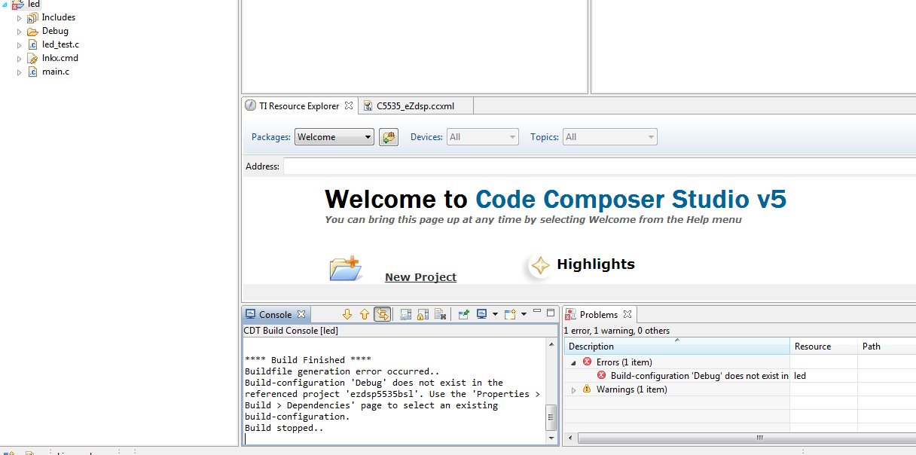Screen dimensions: 916x455
Task: Collapse the led project tree
Action: pyautogui.click(x=5, y=4)
